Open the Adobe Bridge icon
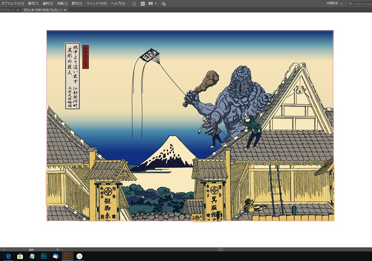Viewport: 372px width, 261px height. (134, 4)
